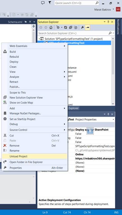Choose Manage NuGet Packages menu entry
This screenshot has height=215, width=122.
(35, 113)
